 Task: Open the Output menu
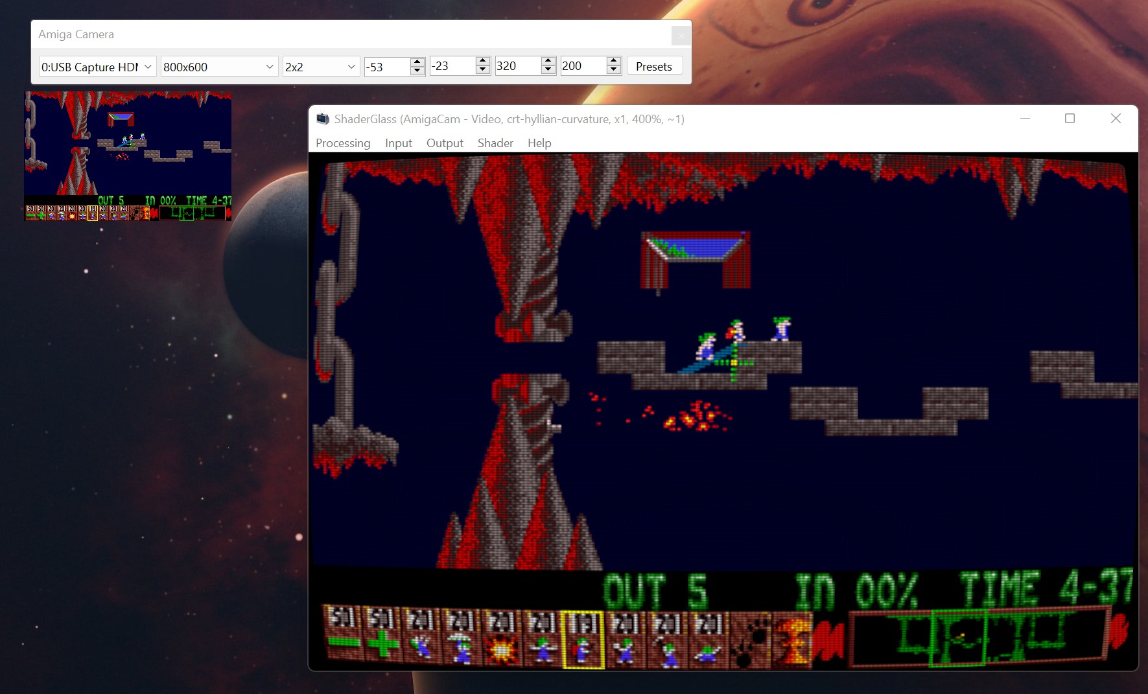pos(445,143)
